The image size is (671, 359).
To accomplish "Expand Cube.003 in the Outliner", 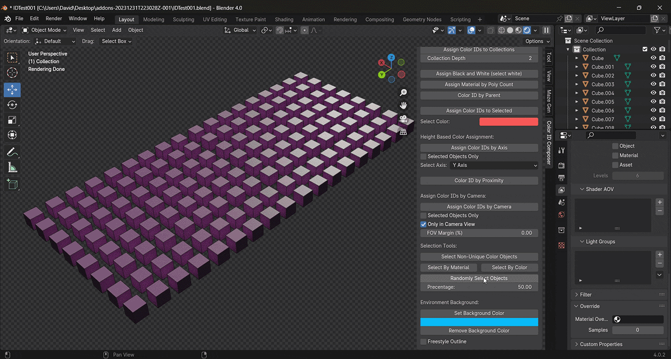I will pyautogui.click(x=577, y=84).
